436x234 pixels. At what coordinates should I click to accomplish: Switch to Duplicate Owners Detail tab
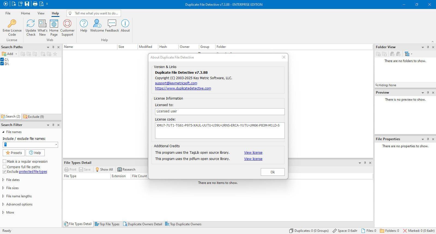pos(143,224)
